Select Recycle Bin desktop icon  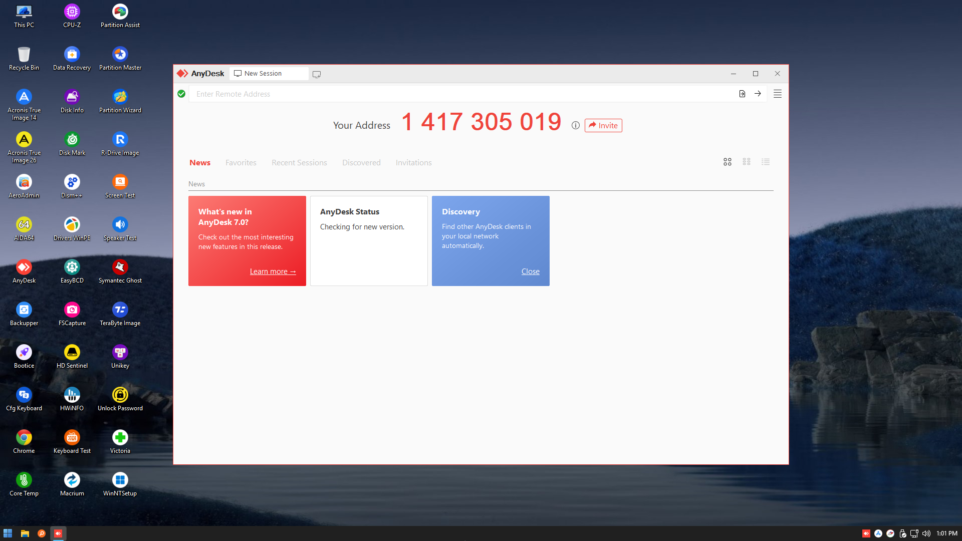coord(24,59)
